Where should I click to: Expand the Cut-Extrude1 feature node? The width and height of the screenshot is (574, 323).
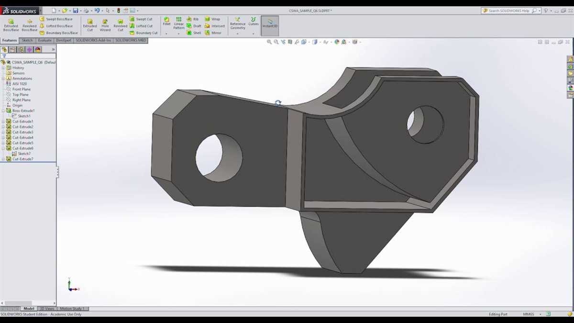[x=3, y=122]
